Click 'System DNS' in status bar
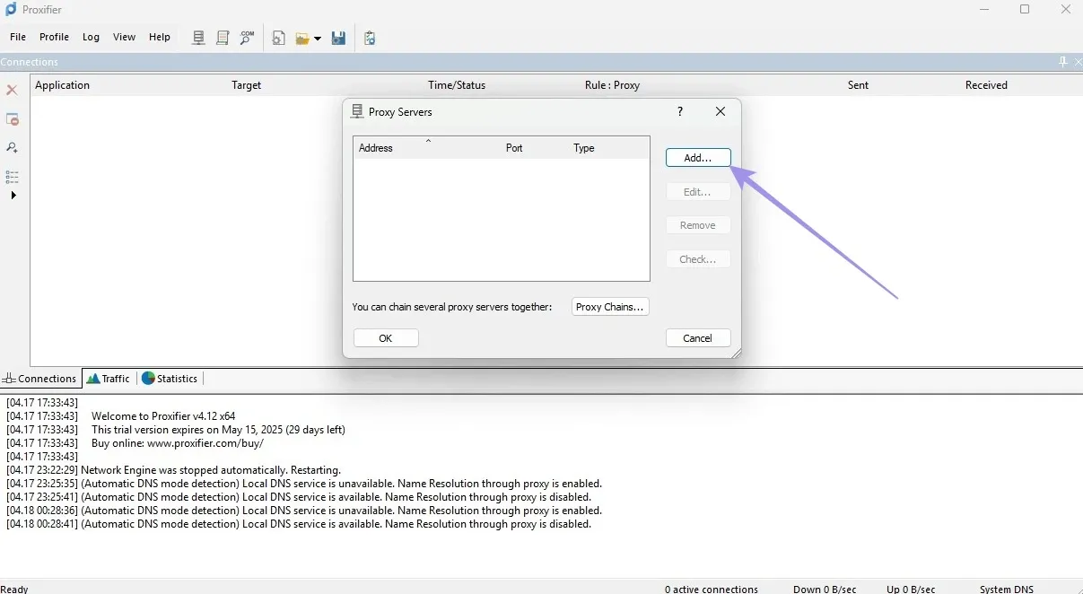 (1007, 590)
